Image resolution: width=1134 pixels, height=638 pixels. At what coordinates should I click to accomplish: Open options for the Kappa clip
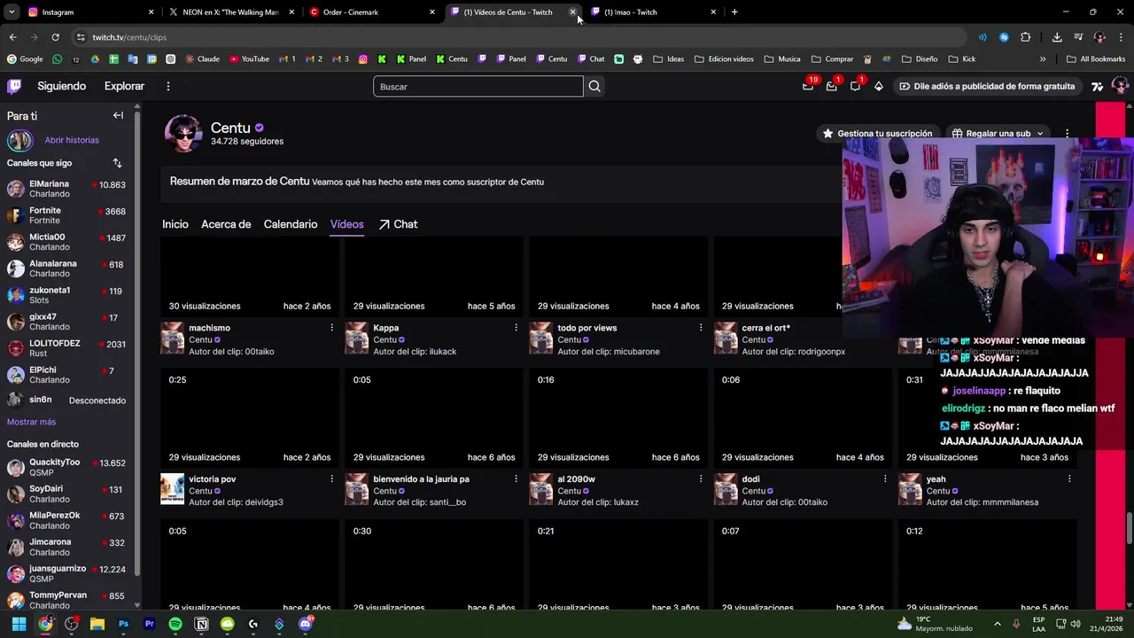516,328
